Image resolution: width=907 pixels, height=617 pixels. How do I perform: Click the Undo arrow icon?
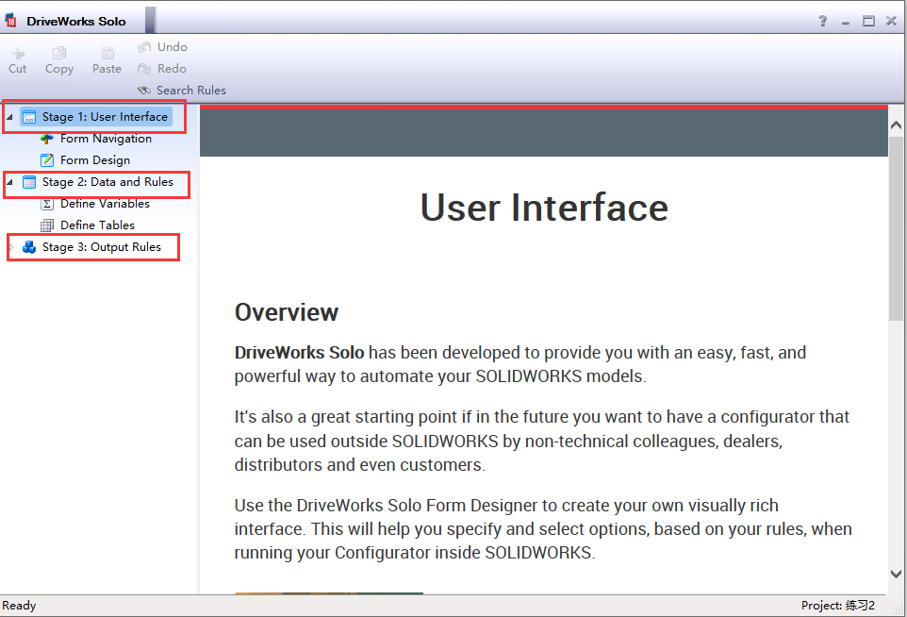click(x=144, y=47)
